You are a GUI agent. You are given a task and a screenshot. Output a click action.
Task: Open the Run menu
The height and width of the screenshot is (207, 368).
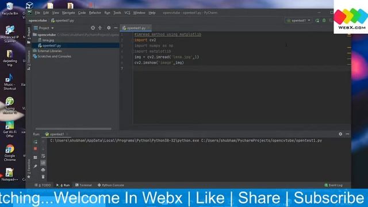[x=108, y=13]
